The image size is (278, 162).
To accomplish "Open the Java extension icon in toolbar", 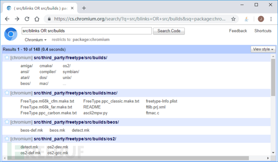I will point(247,19).
